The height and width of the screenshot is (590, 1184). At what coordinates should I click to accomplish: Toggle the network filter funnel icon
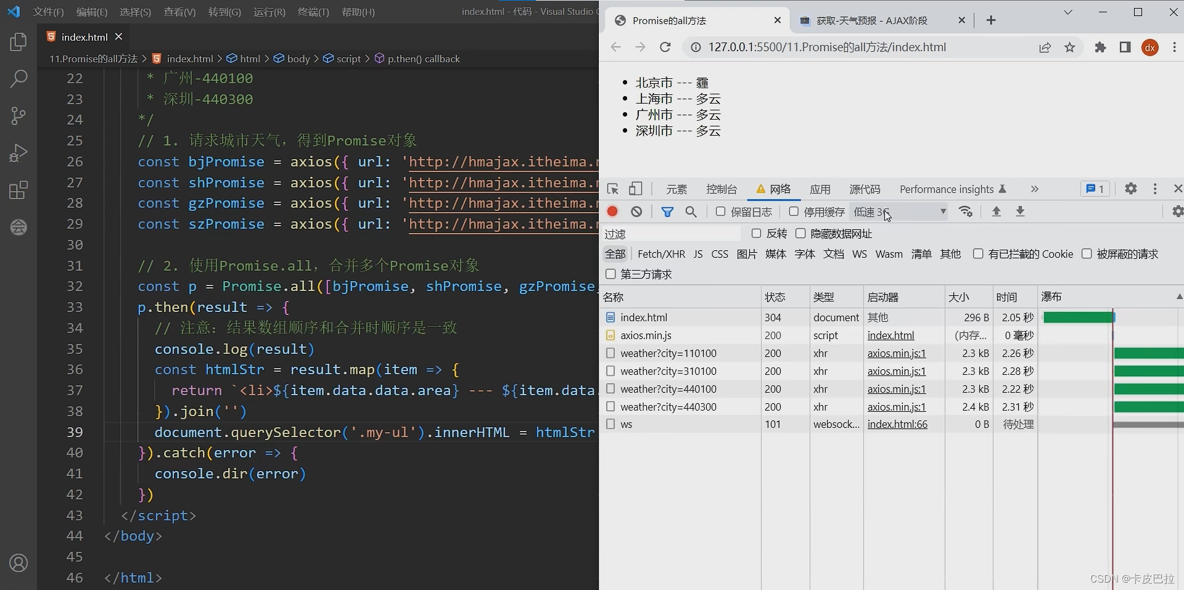[x=667, y=211]
